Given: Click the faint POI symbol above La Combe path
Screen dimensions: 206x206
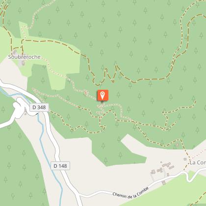Looking at the screenshot, I should click(x=178, y=145).
